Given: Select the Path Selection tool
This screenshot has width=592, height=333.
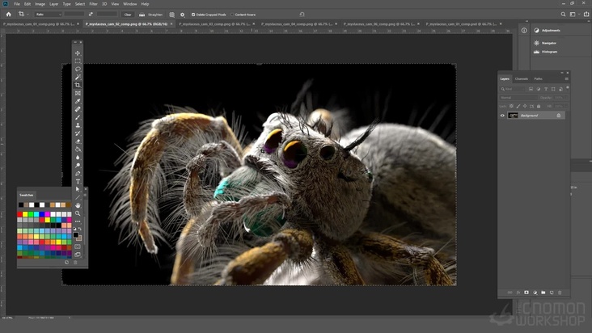Looking at the screenshot, I should click(x=78, y=189).
